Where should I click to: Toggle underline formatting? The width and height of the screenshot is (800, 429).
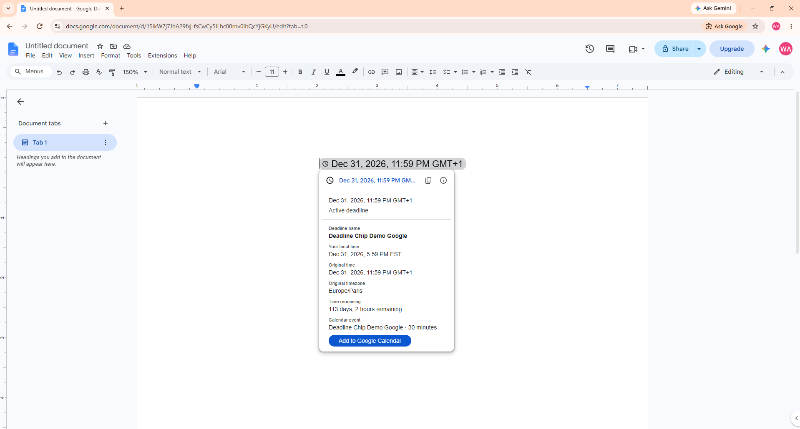pyautogui.click(x=327, y=72)
